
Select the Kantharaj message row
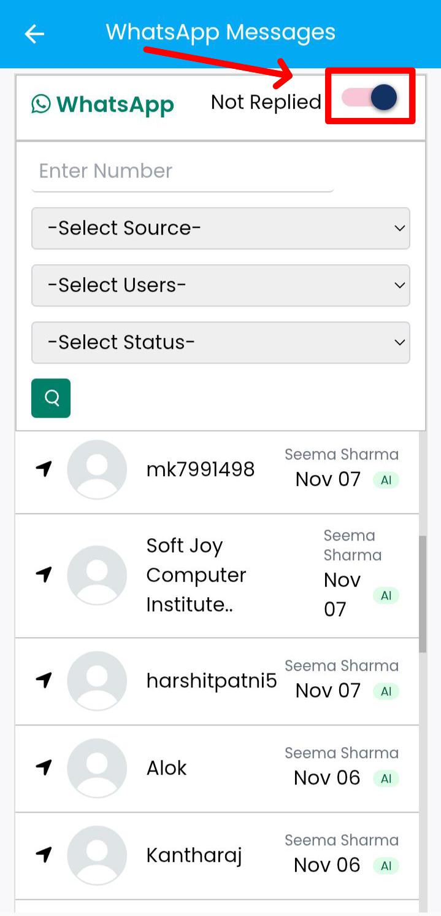pyautogui.click(x=194, y=855)
